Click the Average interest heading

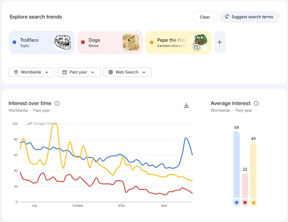231,103
